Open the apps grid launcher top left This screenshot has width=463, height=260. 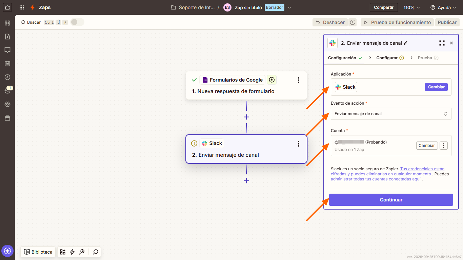21,7
